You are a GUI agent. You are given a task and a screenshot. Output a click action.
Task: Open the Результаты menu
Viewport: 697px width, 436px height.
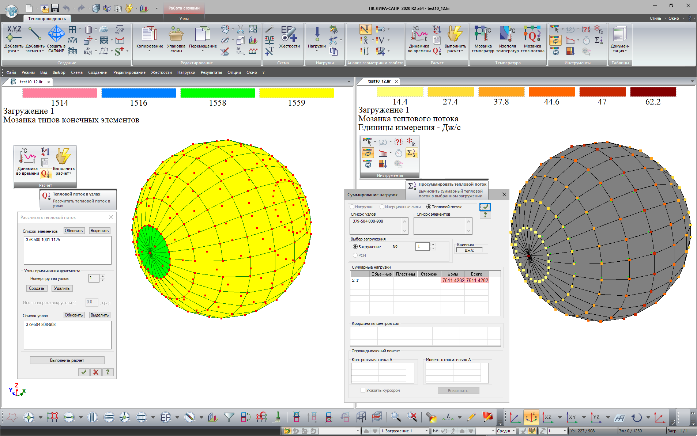pos(211,72)
